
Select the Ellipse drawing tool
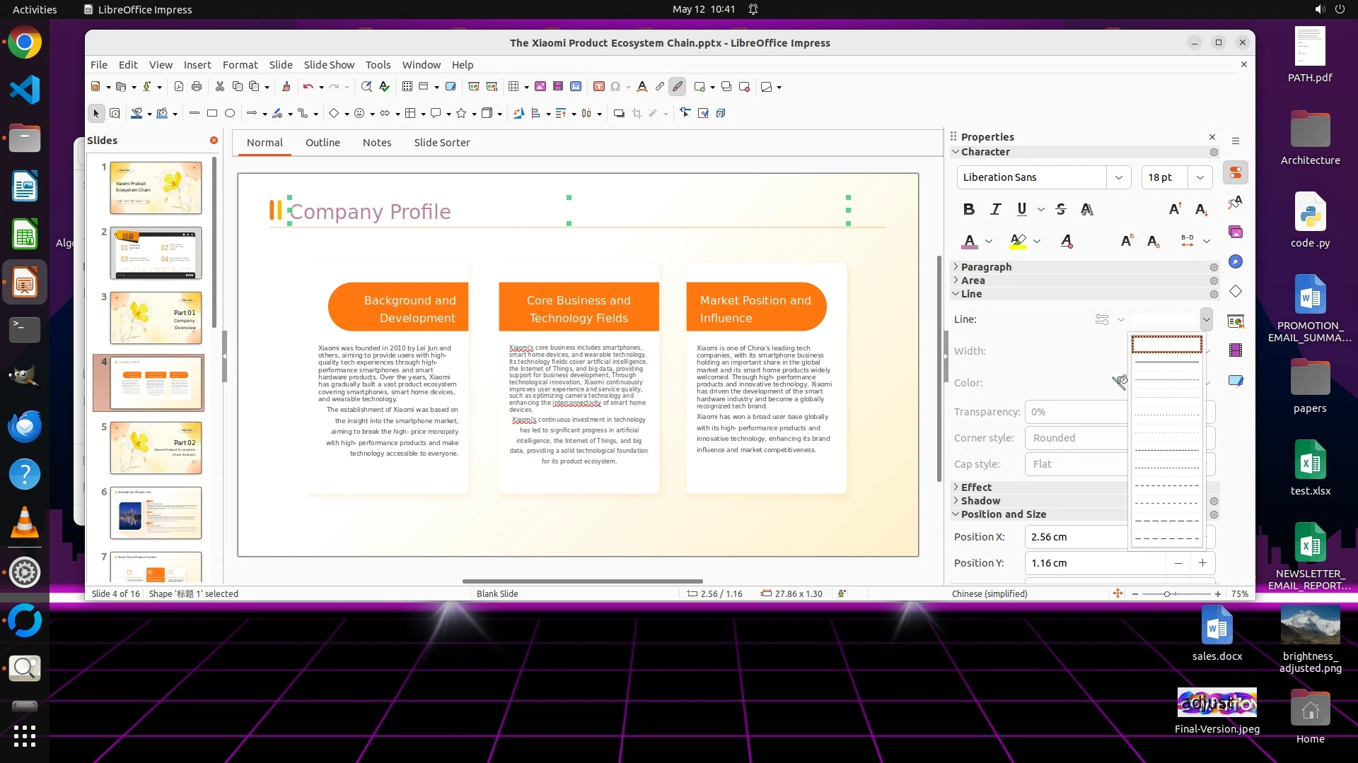click(230, 113)
